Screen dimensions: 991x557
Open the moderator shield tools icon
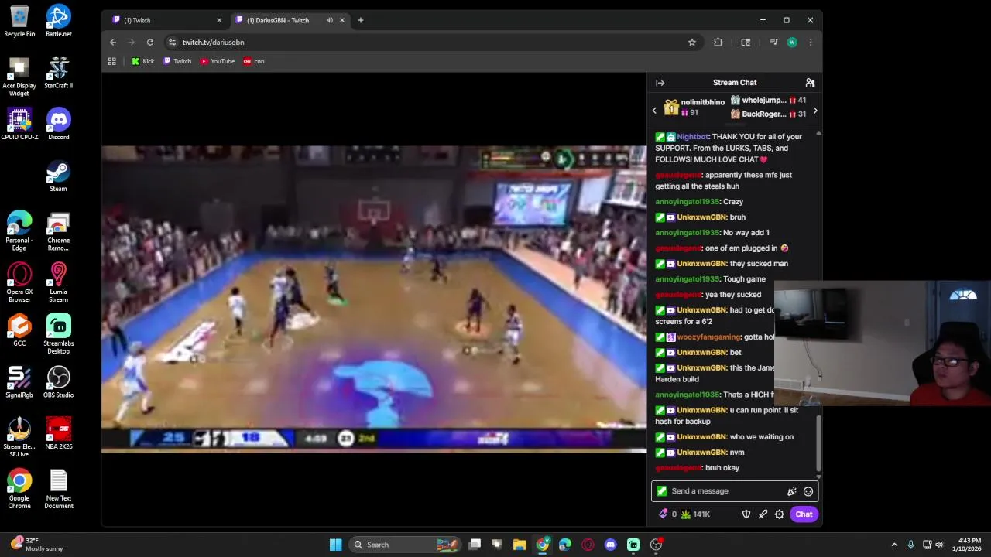point(746,514)
